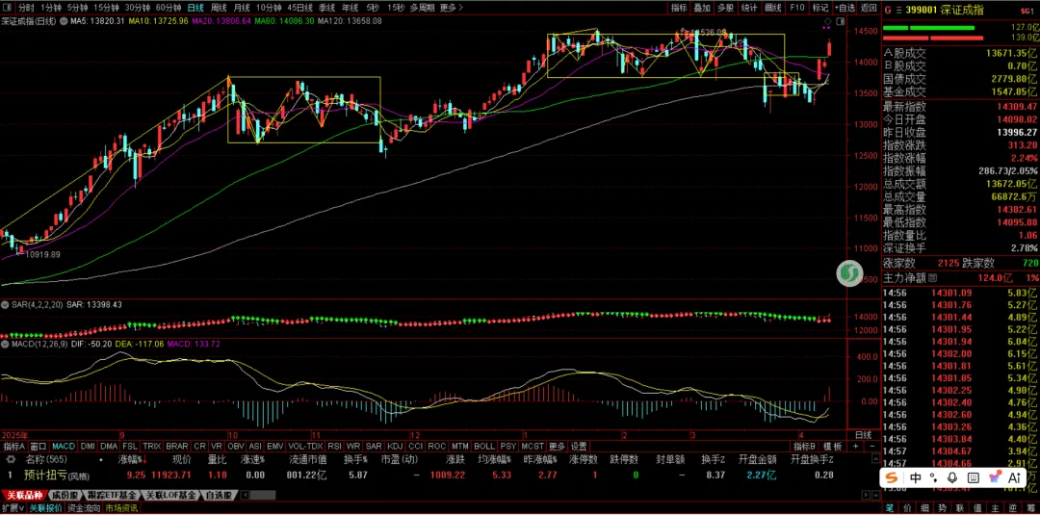Switch chart to 分时 intraday view
The image size is (1040, 515).
pos(25,8)
